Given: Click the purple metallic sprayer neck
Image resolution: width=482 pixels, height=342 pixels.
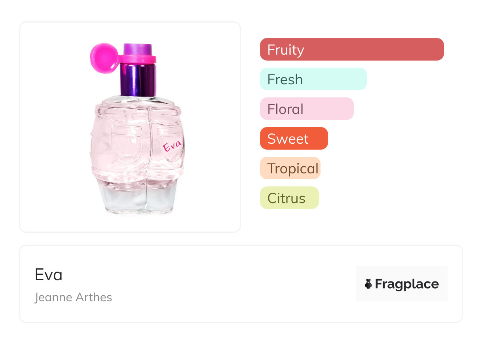Looking at the screenshot, I should coord(139,80).
